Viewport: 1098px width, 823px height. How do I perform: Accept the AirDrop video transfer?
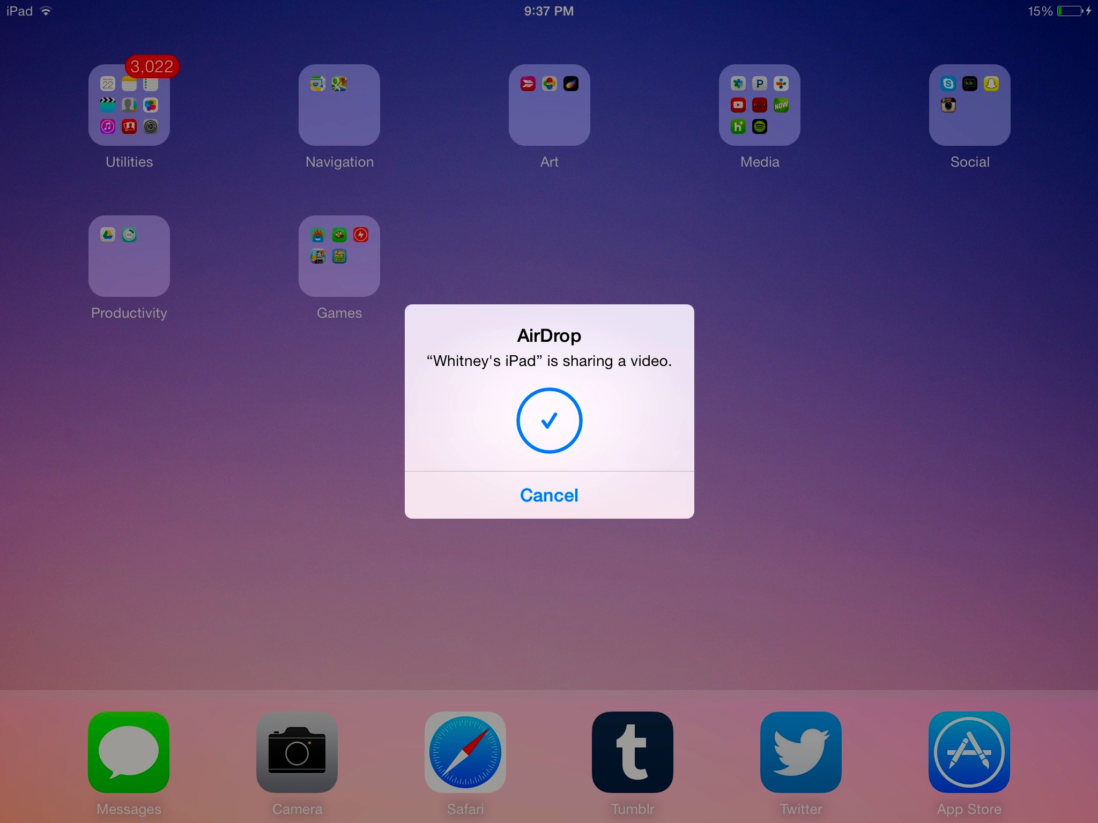[549, 421]
